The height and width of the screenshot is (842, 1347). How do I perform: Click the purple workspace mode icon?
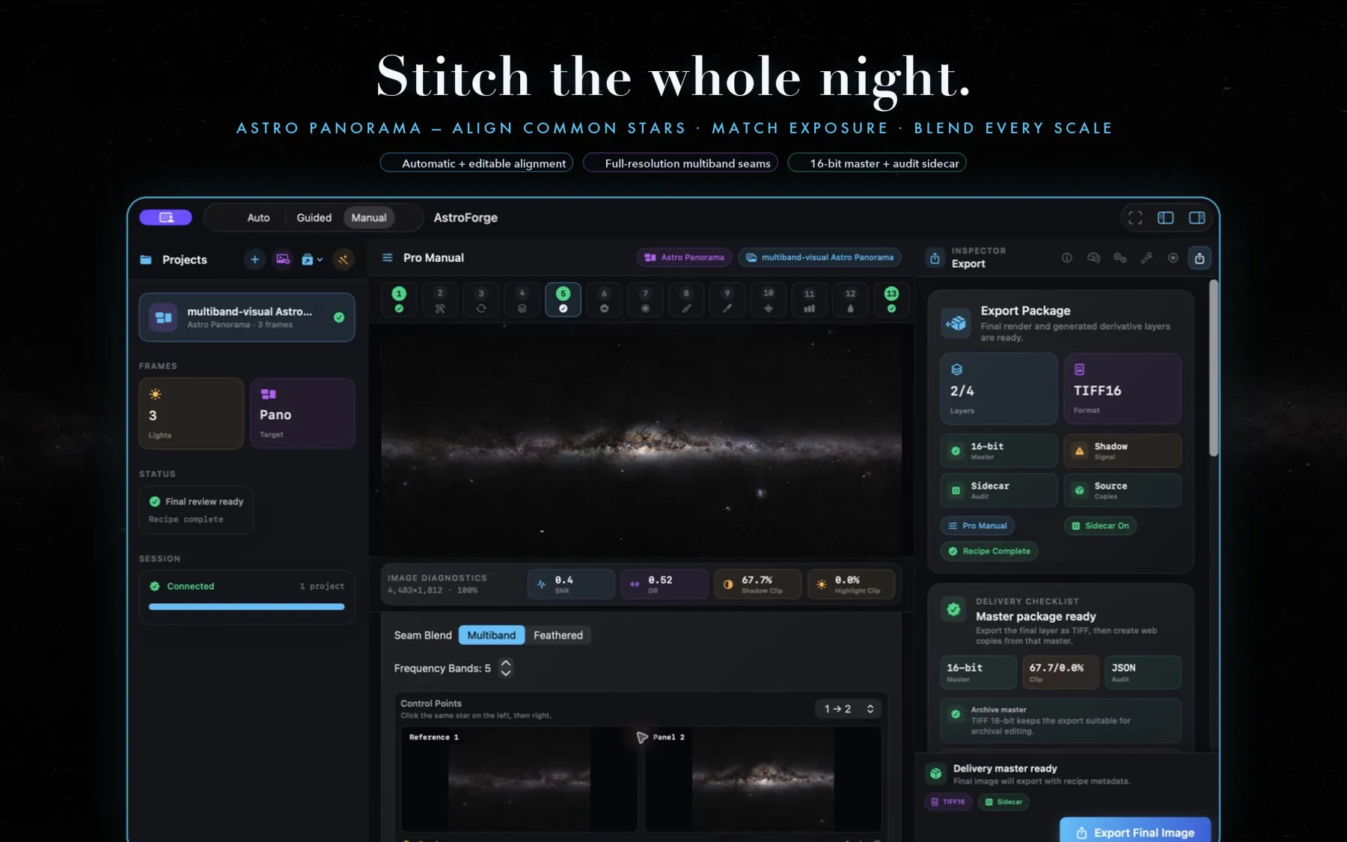tap(165, 218)
